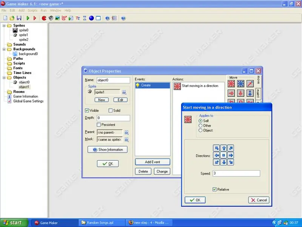302x227 pixels.
Task: Click the New game toolbar icon
Action: [5, 18]
